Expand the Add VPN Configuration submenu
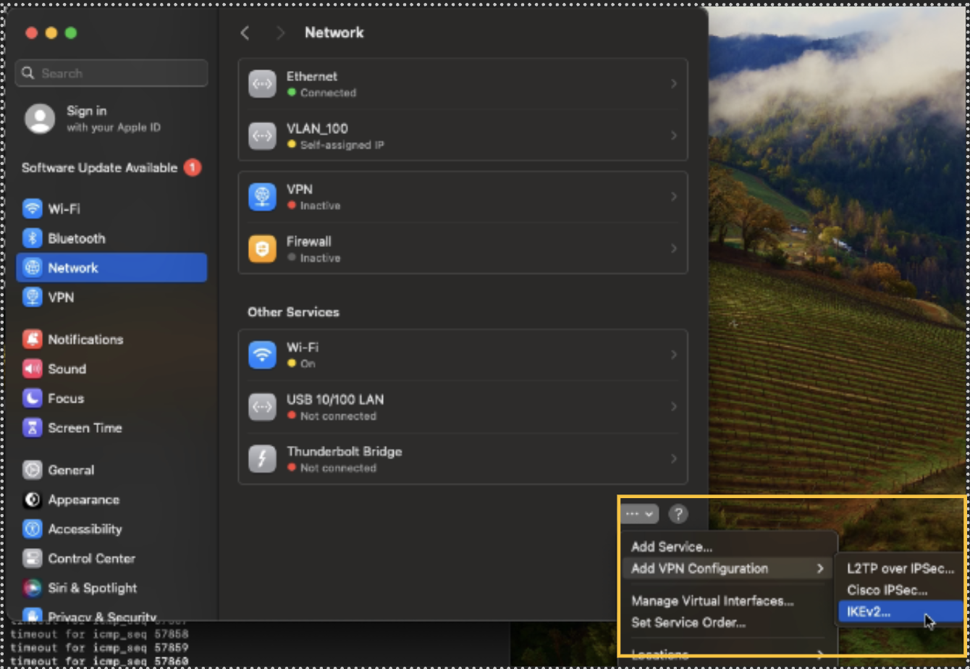The image size is (970, 669). 727,568
